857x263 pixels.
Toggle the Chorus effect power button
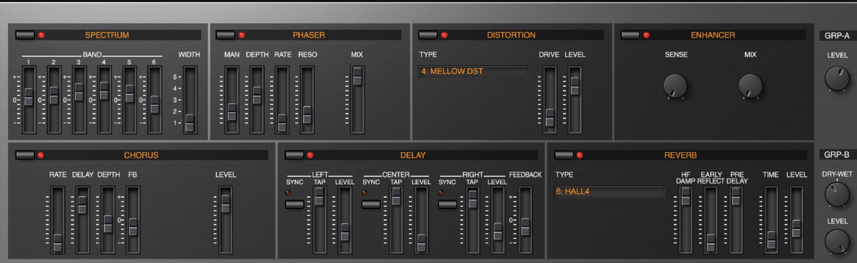[x=25, y=155]
